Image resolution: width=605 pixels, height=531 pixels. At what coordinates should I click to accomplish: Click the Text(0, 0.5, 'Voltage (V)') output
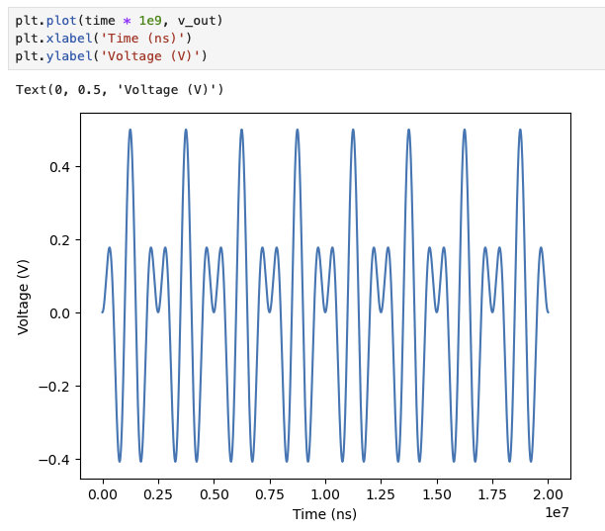pos(120,90)
